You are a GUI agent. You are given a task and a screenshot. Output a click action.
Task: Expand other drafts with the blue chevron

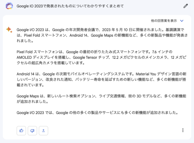pyautogui.click(x=182, y=21)
